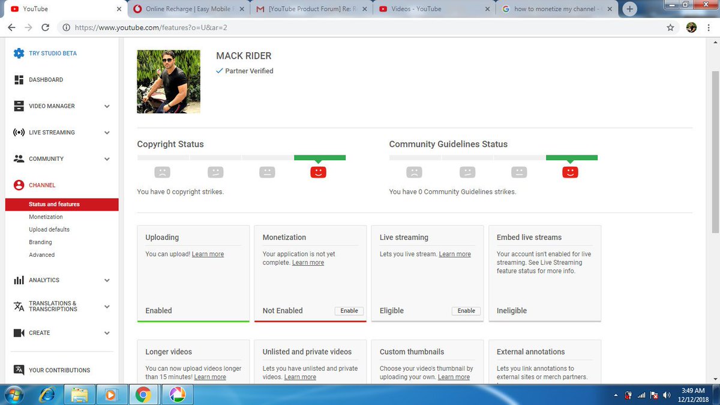The width and height of the screenshot is (720, 405).
Task: Open a new browser tab with plus button
Action: coord(629,10)
